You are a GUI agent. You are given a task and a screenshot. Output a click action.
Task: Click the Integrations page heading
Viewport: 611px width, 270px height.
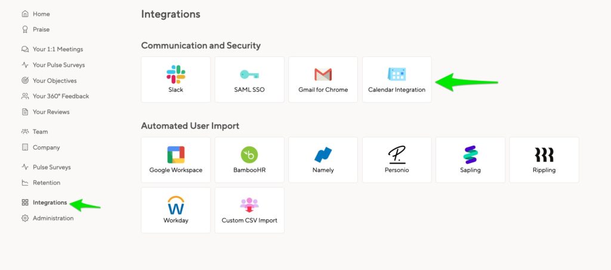(x=171, y=14)
